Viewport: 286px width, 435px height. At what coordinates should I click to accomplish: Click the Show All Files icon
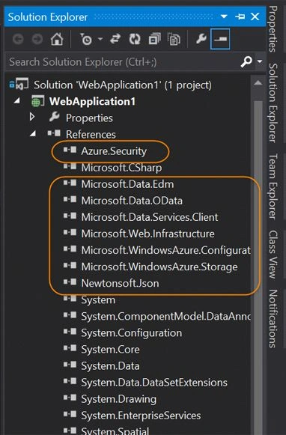tap(174, 39)
